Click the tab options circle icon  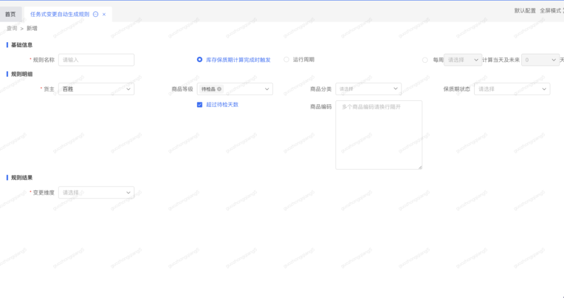[96, 15]
